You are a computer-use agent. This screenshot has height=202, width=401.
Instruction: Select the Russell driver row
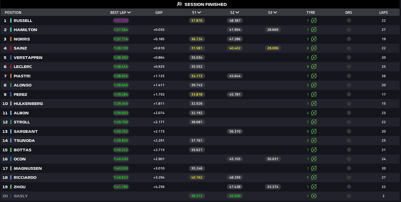(x=200, y=20)
